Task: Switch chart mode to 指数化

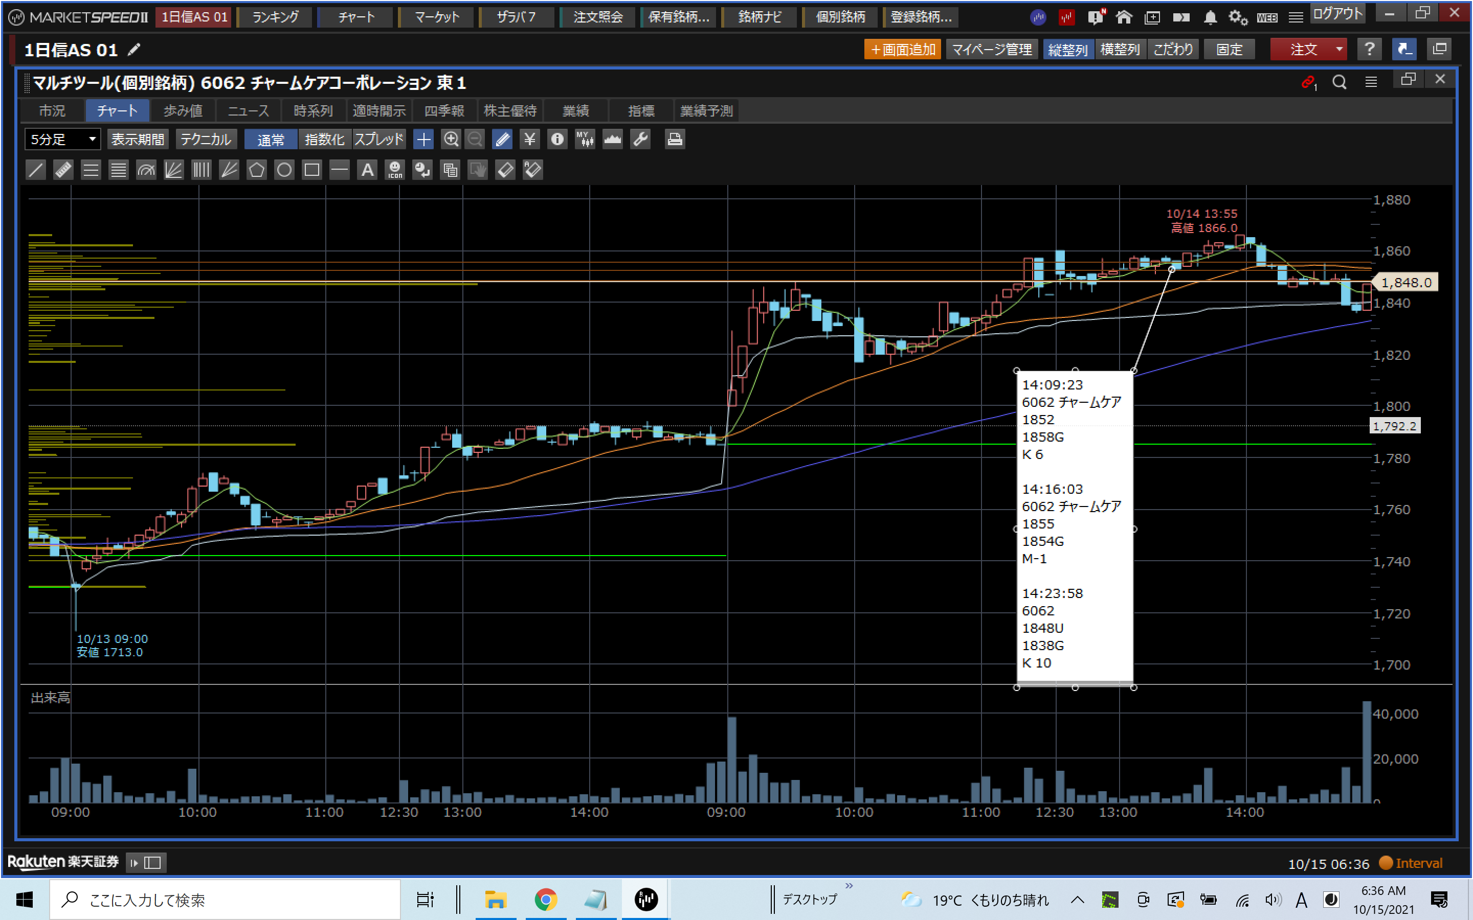Action: click(x=324, y=140)
